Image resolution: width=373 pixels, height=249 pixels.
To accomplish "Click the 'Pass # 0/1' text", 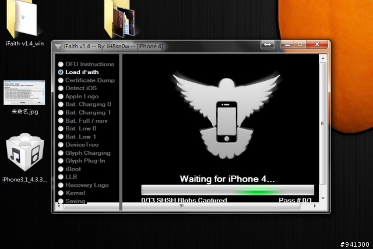I will (x=295, y=200).
